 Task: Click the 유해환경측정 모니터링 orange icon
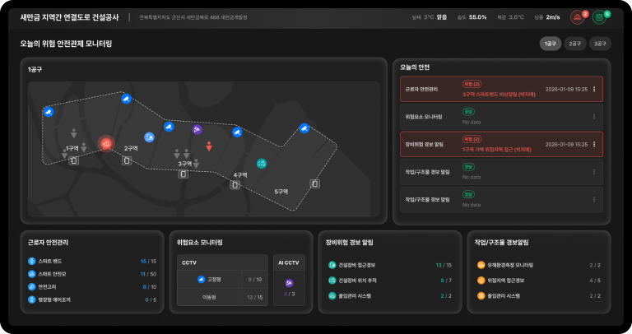(x=481, y=265)
